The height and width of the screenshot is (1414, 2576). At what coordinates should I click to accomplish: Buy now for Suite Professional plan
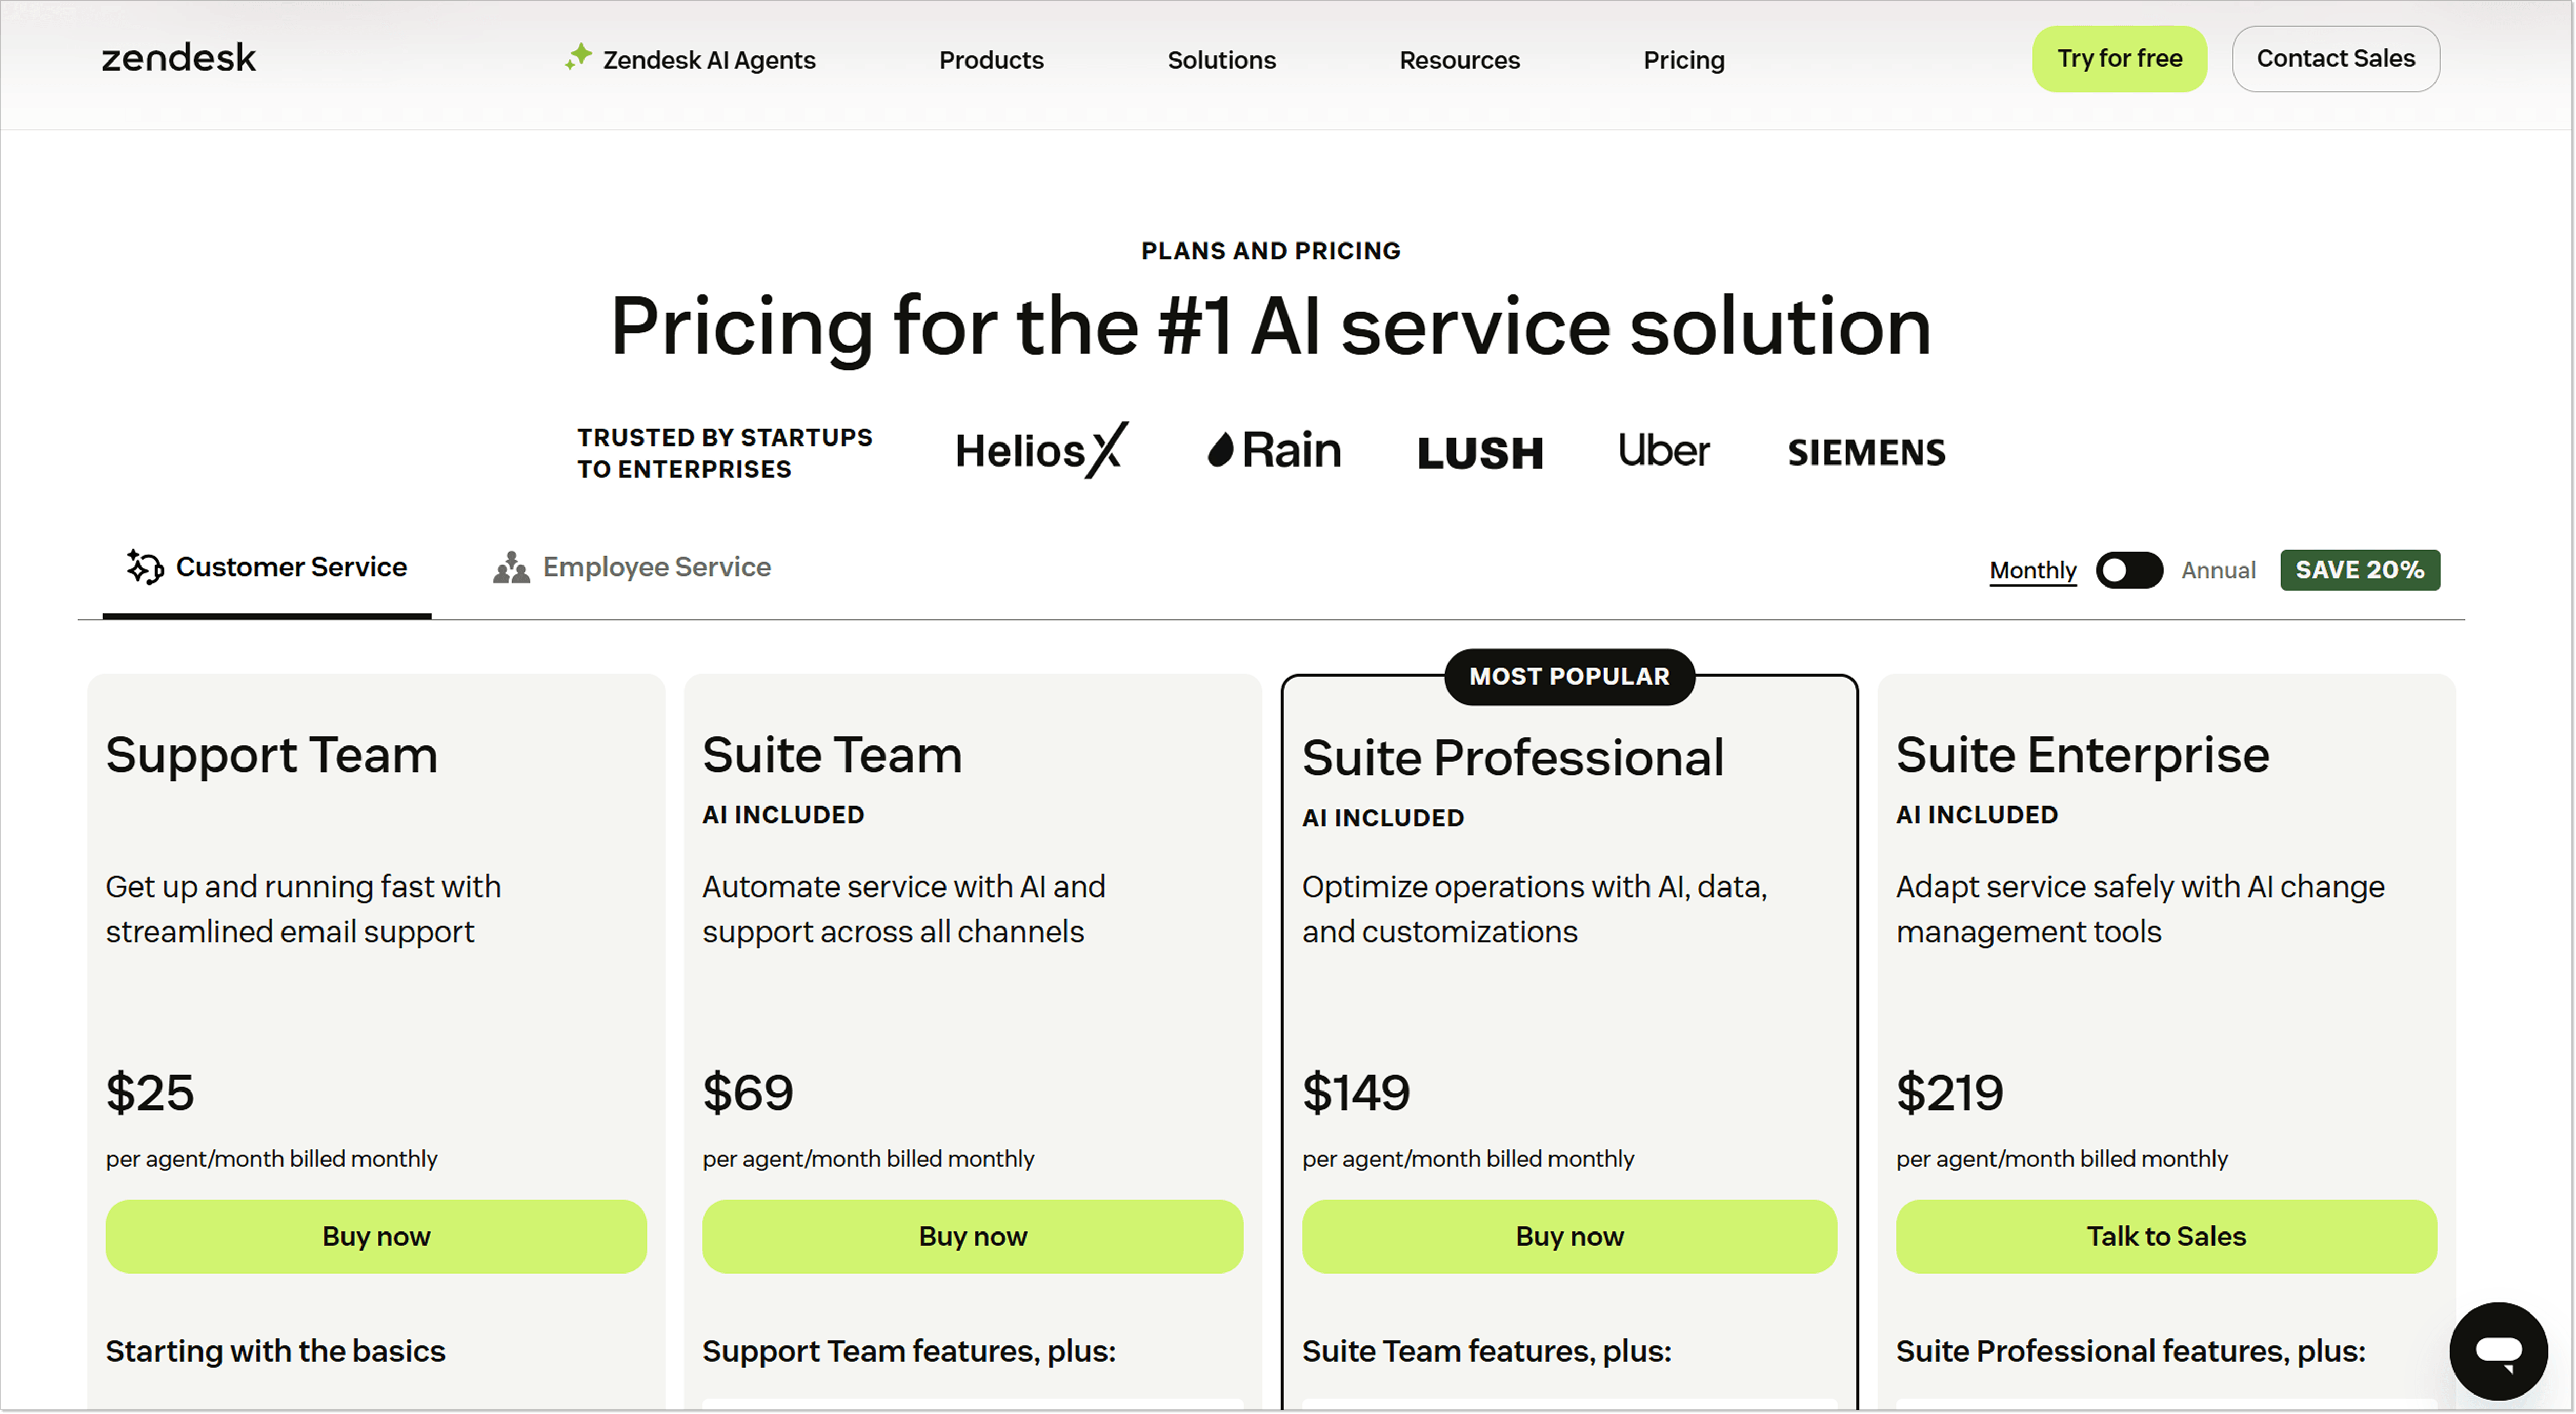tap(1569, 1236)
